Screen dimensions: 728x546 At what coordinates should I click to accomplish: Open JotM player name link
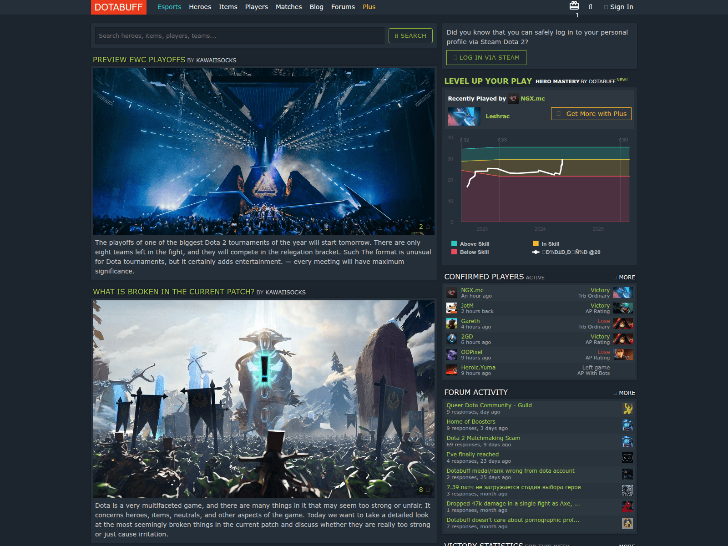(467, 305)
